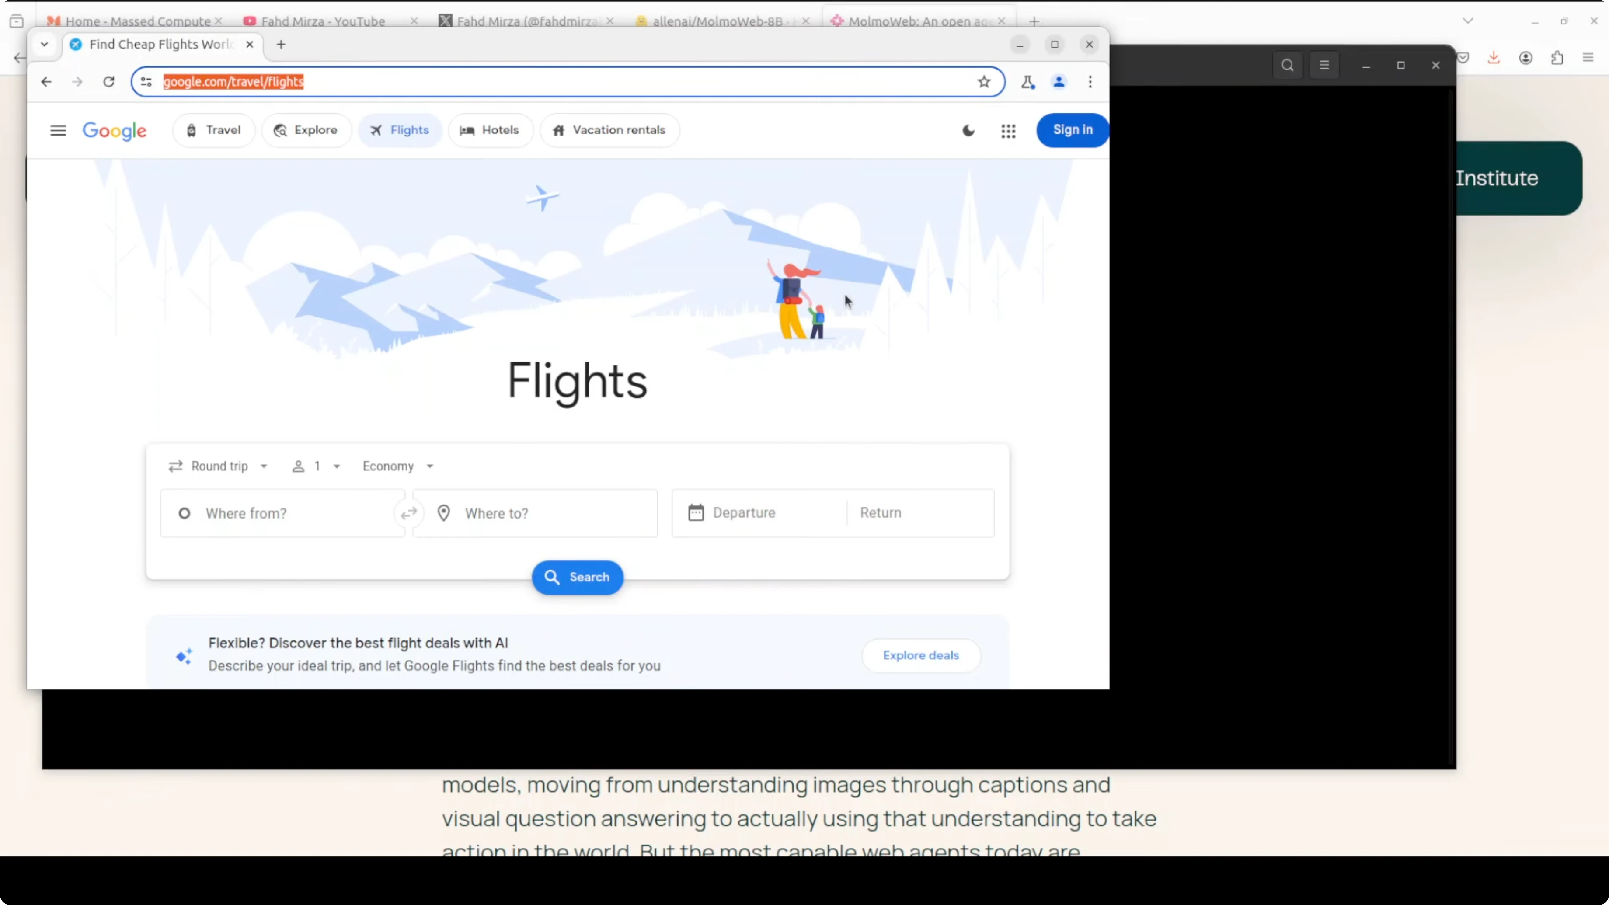Viewport: 1609px width, 905px height.
Task: Open the Vacation rentals tab
Action: (x=609, y=131)
